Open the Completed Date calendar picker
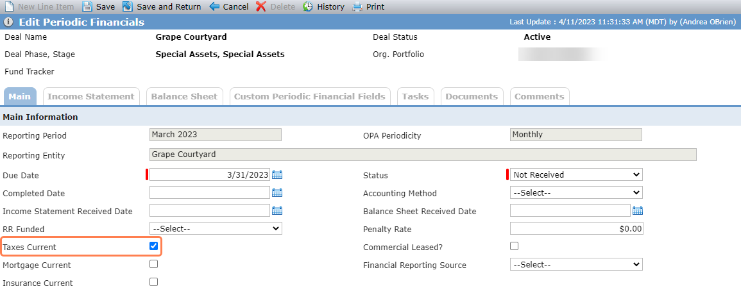 coord(277,193)
